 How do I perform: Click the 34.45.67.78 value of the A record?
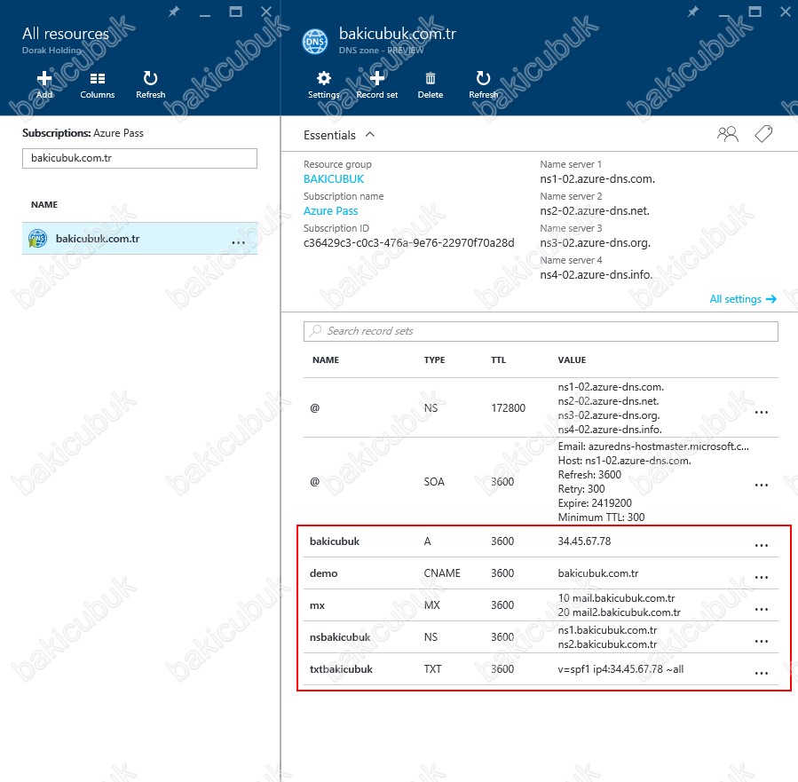584,541
